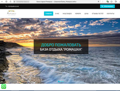Viewport: 120px width, 91px height.
Task: Select the third slider dot
Action: (x=63, y=81)
